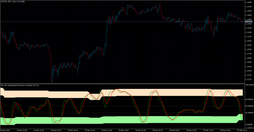Image resolution: width=254 pixels, height=132 pixels.
Task: Click the 1.12840 price scale label
Action: tap(249, 49)
